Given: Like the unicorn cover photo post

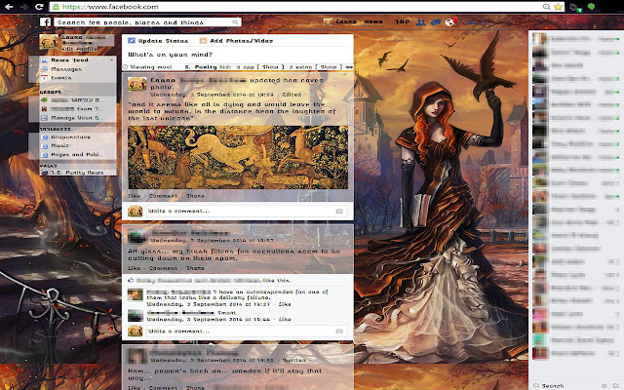Looking at the screenshot, I should tap(134, 196).
